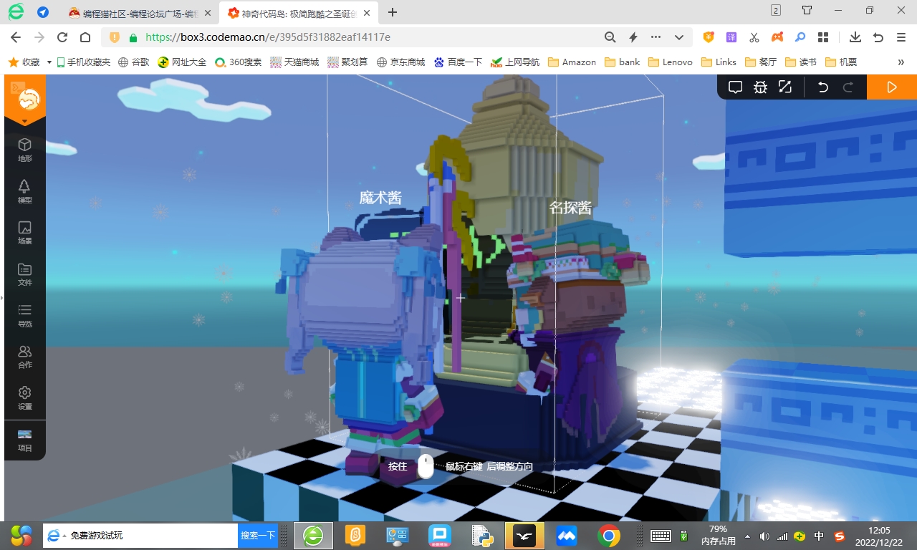The image size is (917, 550).
Task: Open the Lenovo bookmarks folder
Action: point(671,62)
